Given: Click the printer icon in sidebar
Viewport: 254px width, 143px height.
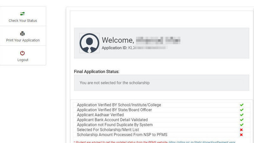Looking at the screenshot, I should pyautogui.click(x=22, y=33).
